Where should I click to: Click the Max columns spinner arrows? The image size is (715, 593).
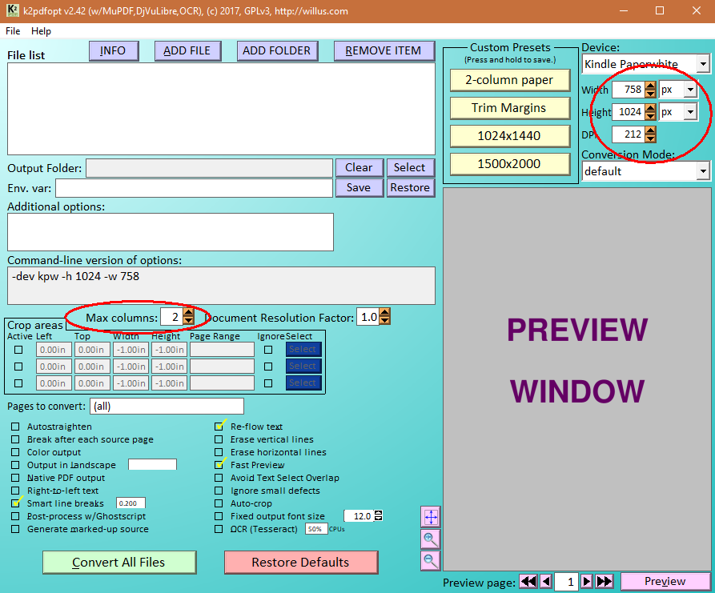coord(188,317)
